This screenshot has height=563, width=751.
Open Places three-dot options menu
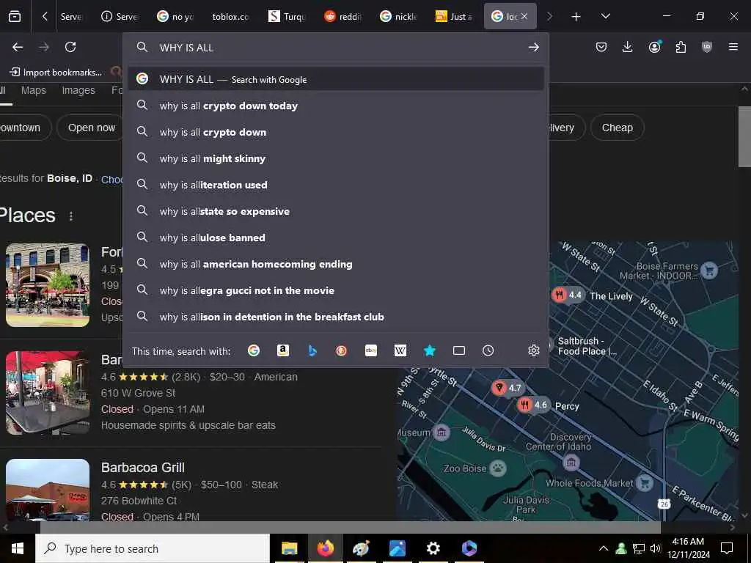click(71, 216)
